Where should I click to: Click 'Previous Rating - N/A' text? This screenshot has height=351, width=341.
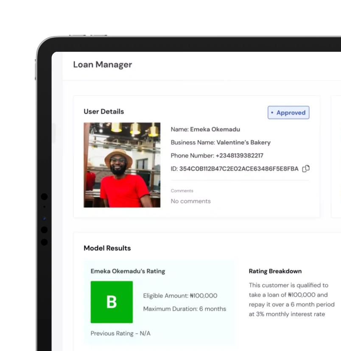click(120, 333)
